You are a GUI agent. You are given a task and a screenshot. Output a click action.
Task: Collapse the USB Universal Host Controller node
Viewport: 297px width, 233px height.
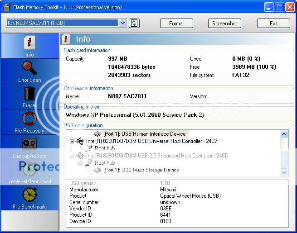coord(72,141)
